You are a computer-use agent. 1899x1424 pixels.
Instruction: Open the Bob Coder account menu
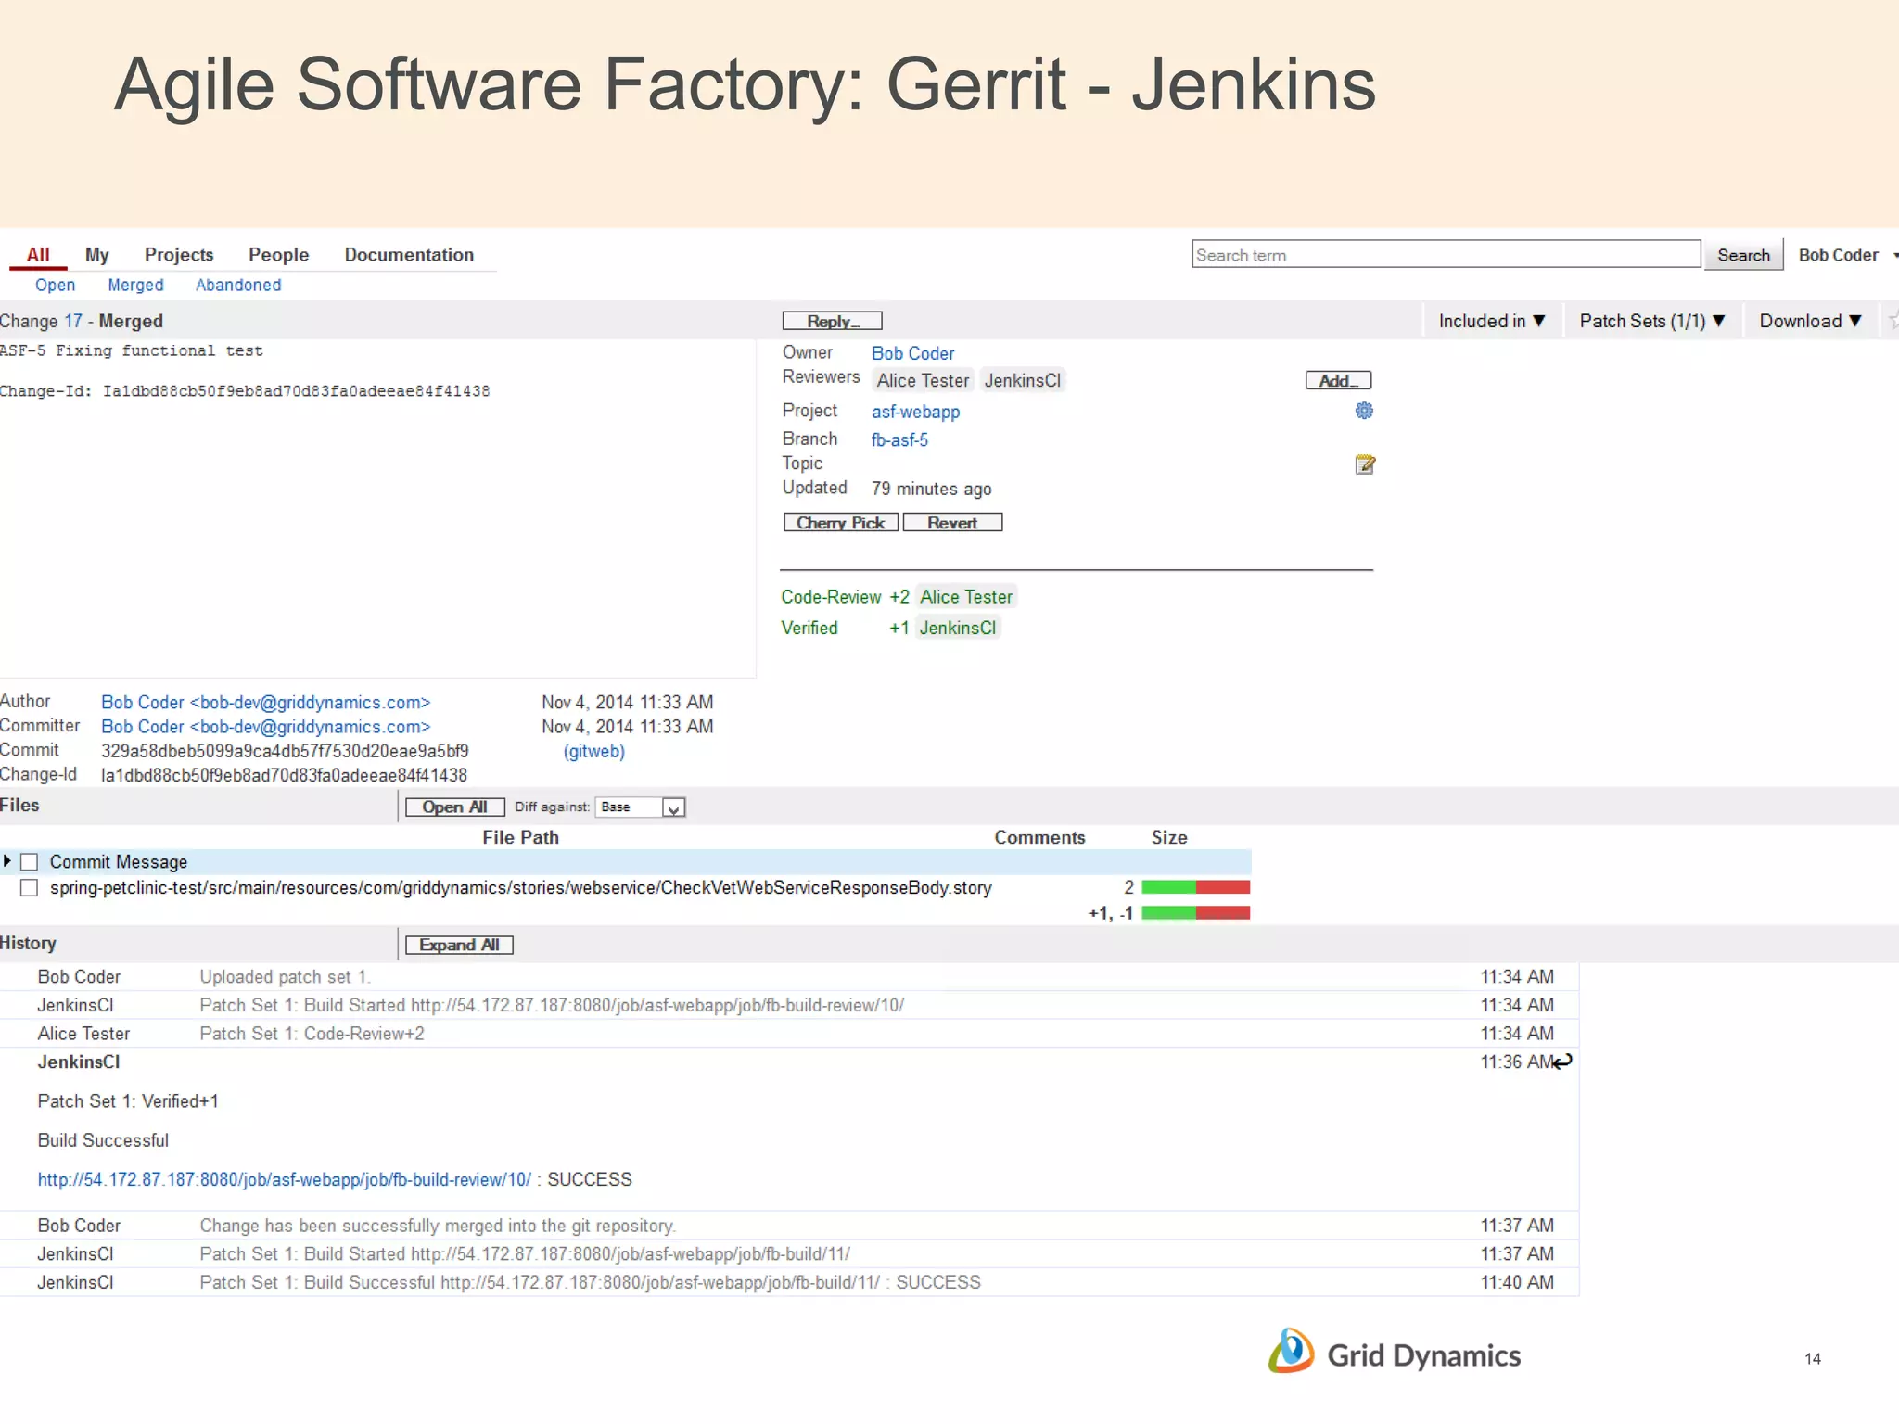(x=1847, y=255)
